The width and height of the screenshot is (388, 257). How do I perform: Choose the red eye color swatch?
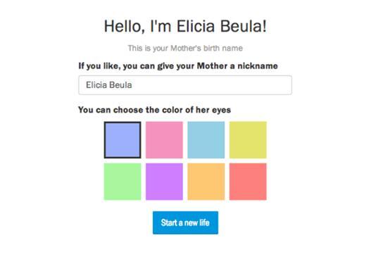click(248, 182)
